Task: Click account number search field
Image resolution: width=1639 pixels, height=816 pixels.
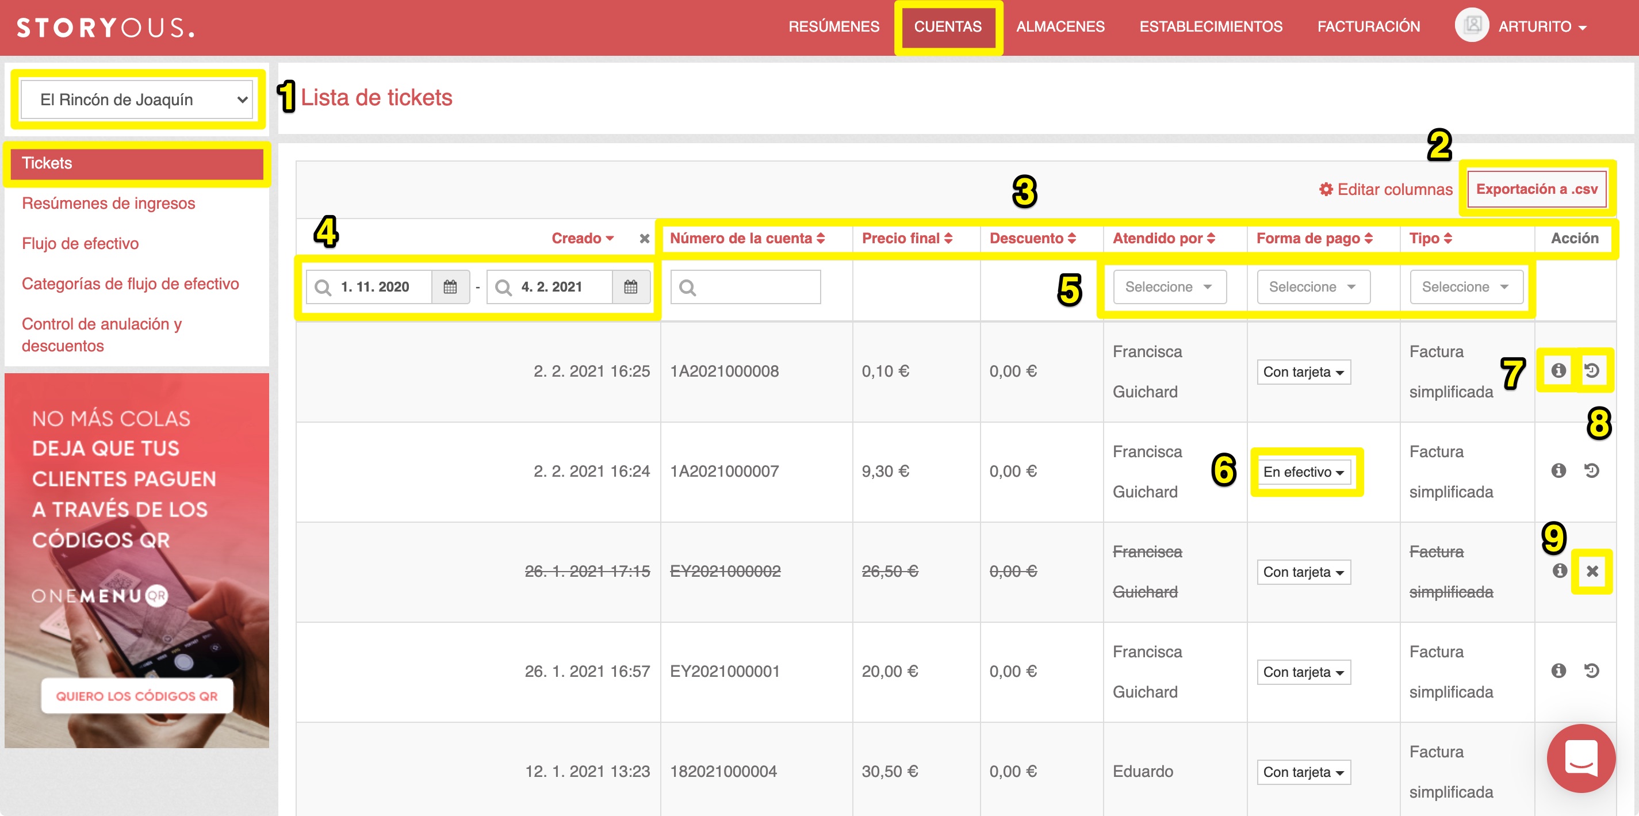Action: point(746,287)
